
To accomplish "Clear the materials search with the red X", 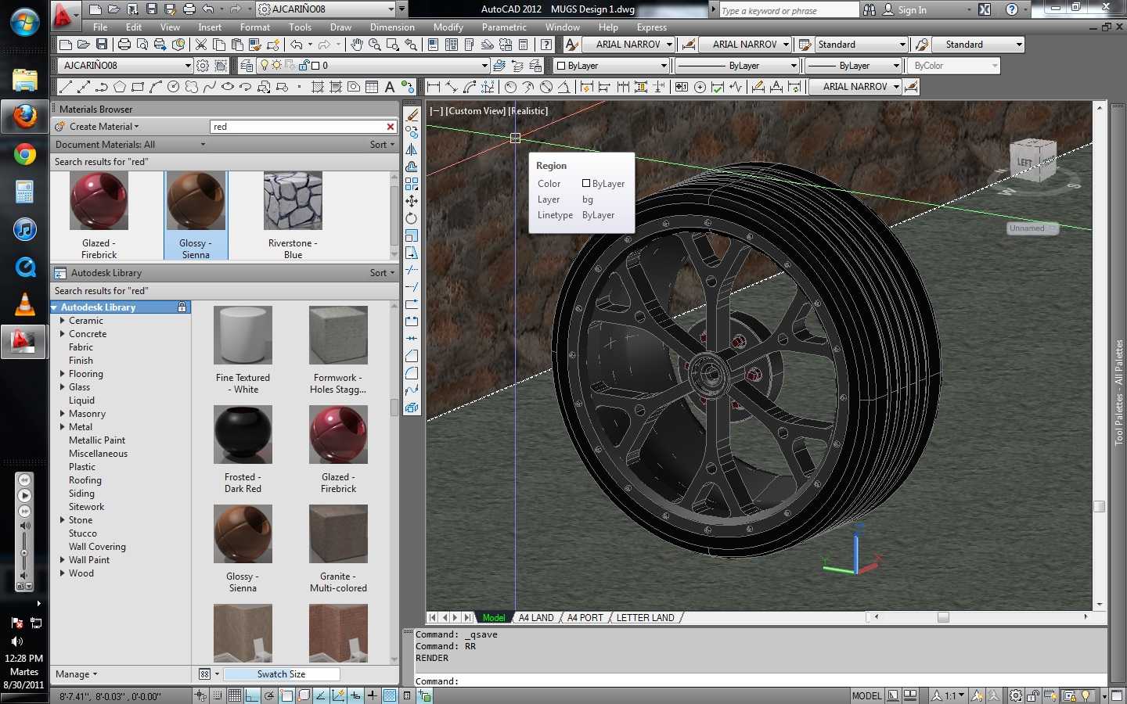I will coord(391,127).
